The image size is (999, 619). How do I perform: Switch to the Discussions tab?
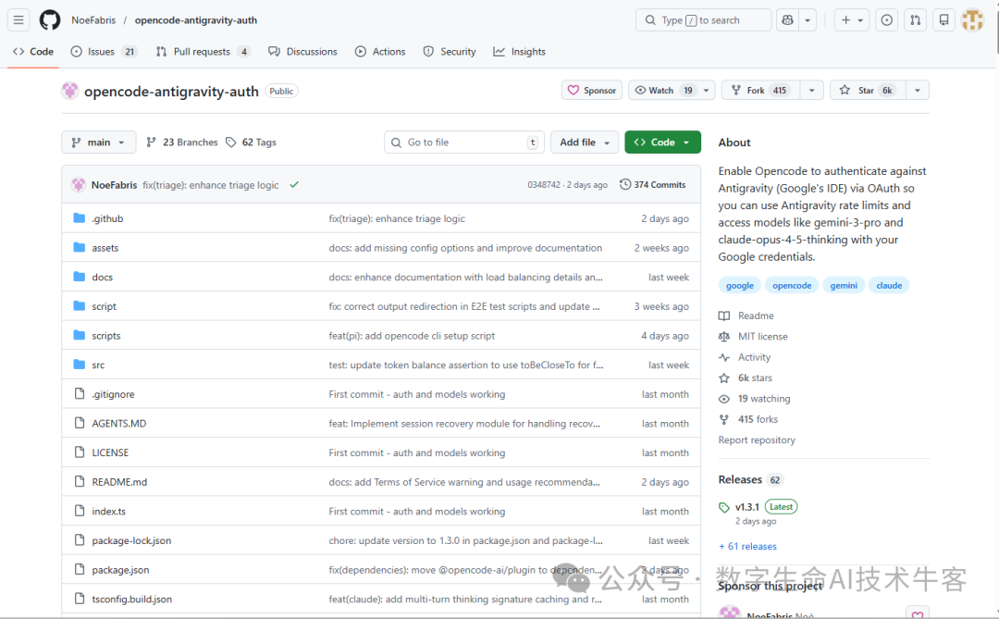click(302, 52)
